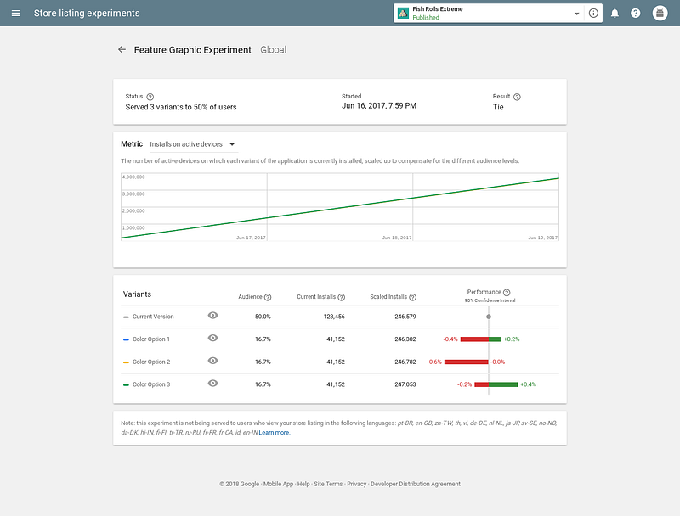Click the help icon next to Result
The height and width of the screenshot is (516, 680).
pos(517,97)
